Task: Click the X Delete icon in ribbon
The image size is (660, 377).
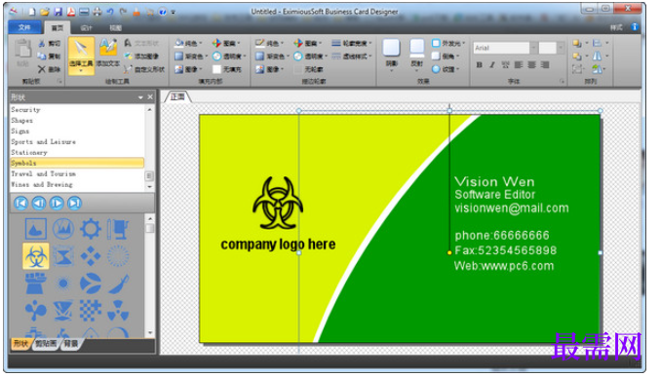Action: coord(42,69)
